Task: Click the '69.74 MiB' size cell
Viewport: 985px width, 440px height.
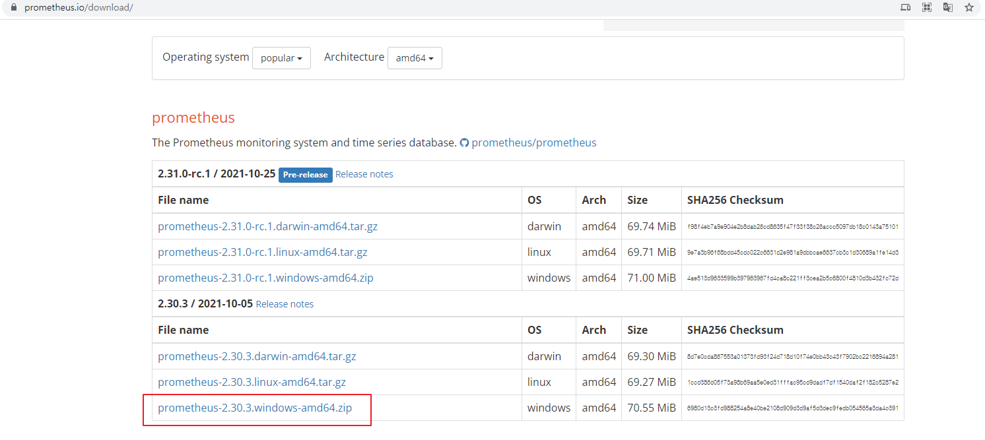Action: click(652, 226)
